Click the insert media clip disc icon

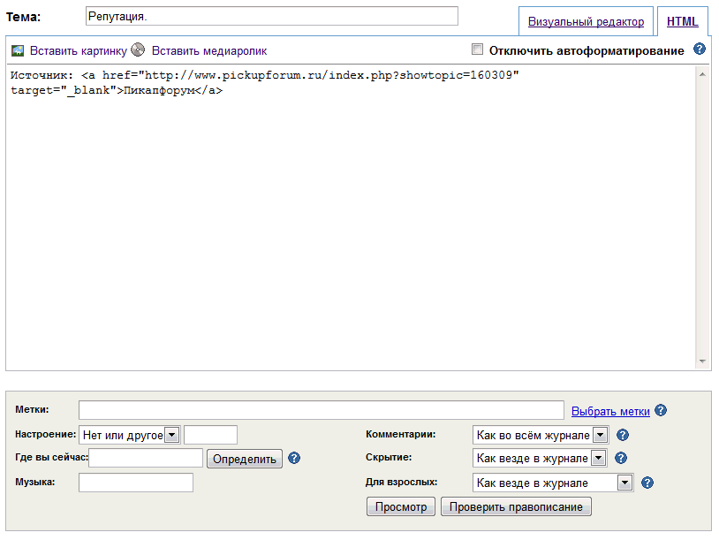138,50
